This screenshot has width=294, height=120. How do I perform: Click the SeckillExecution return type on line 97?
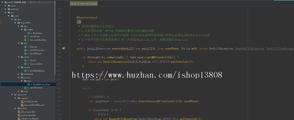99,48
